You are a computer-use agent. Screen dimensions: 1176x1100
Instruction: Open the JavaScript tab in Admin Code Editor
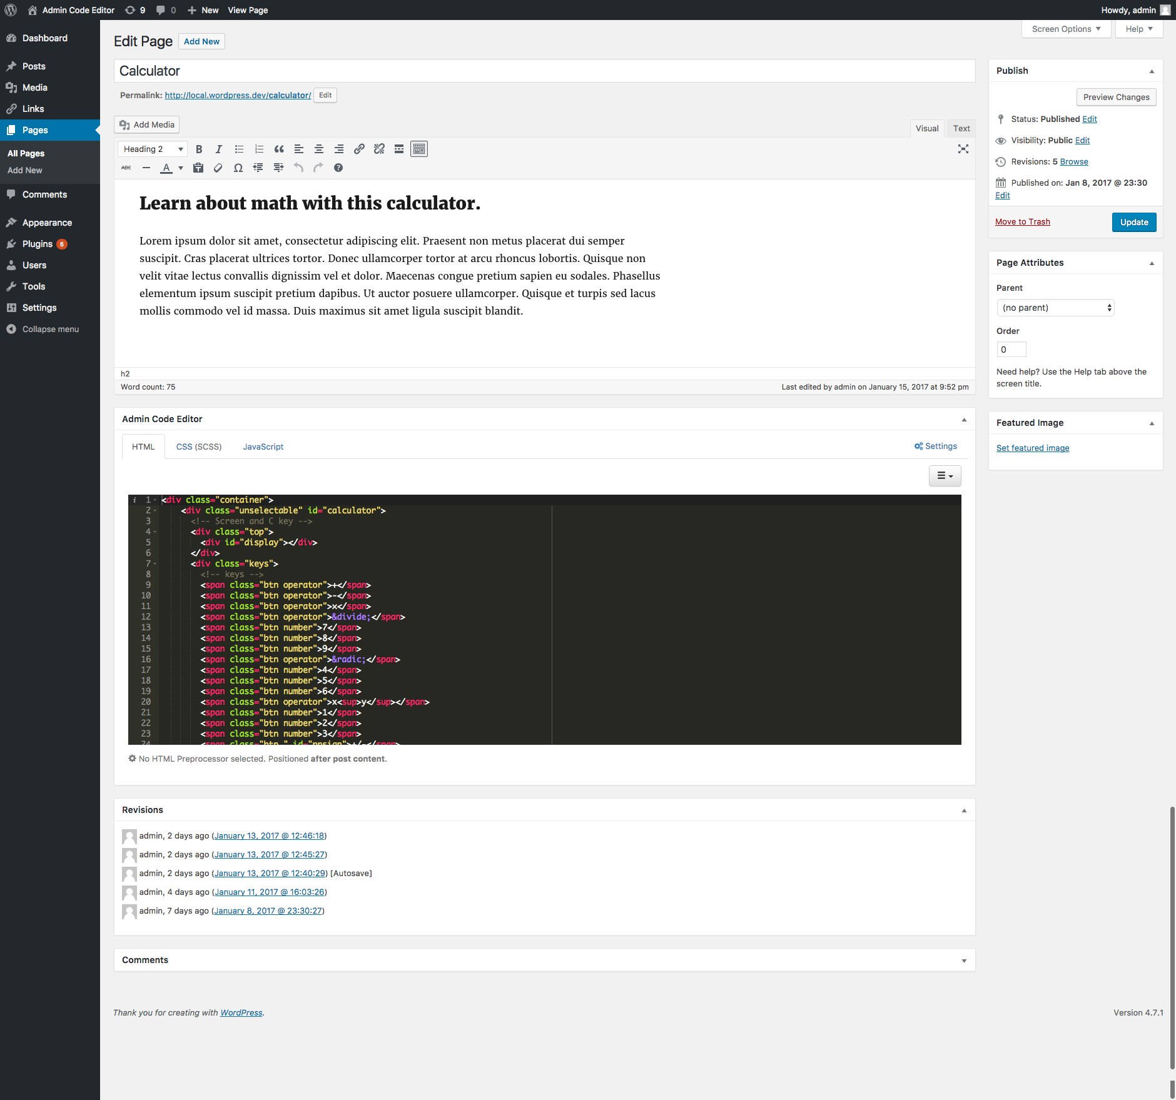263,447
